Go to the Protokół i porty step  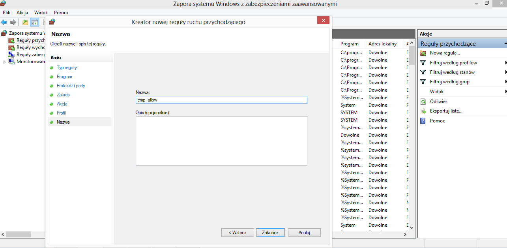[x=71, y=86]
